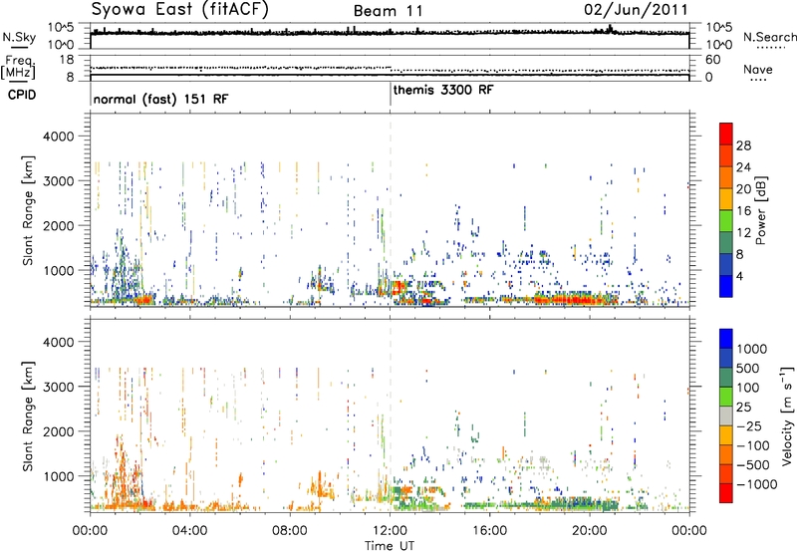Click the "18" frequency axis tick
This screenshot has width=797, height=552.
[67, 60]
